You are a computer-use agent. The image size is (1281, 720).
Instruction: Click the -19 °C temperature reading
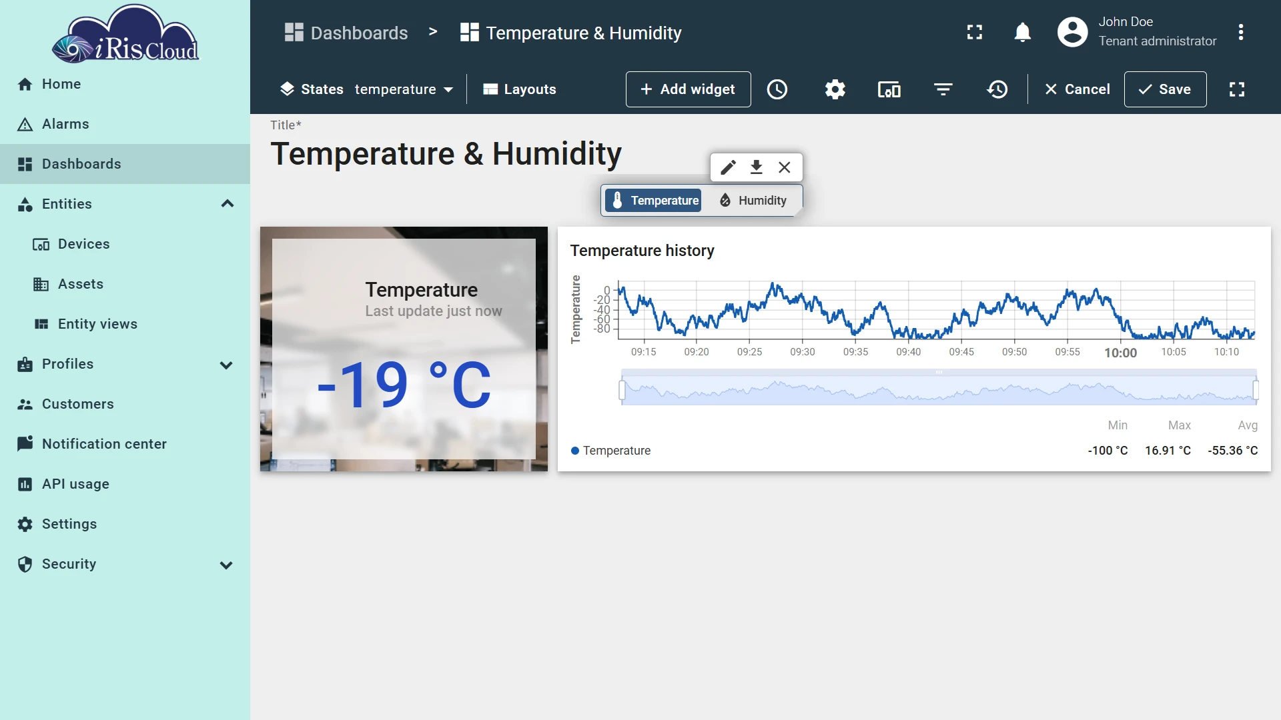(x=404, y=384)
